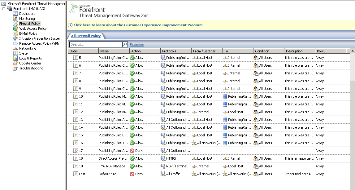Click the red Deny icon in rule 17
The width and height of the screenshot is (355, 190).
coord(132,151)
